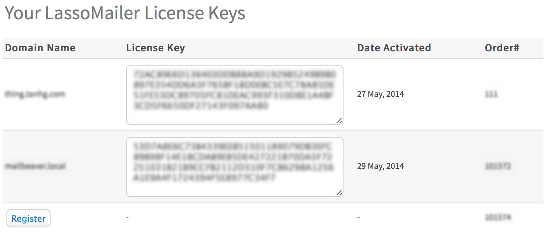545x237 pixels.
Task: Click the last line of mailbeaver.local key text
Action: (x=205, y=178)
